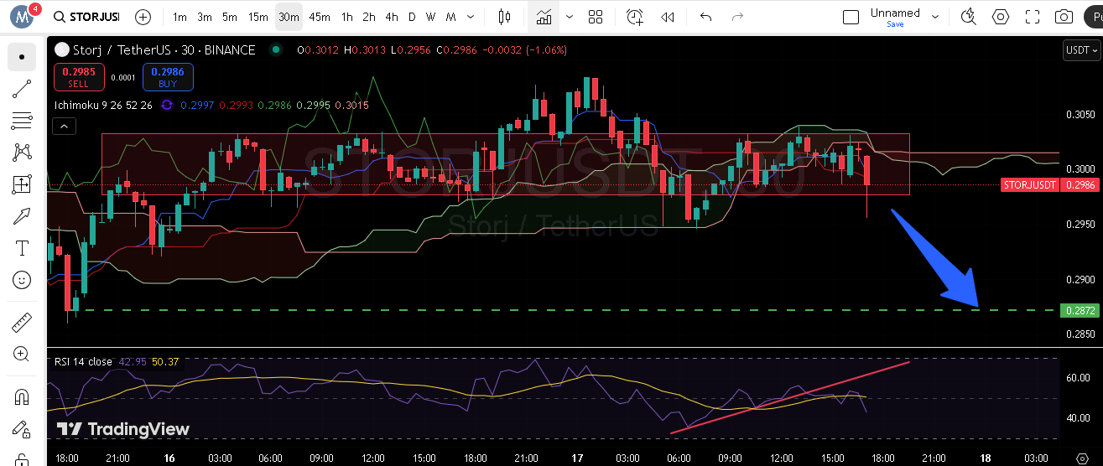
Task: Open the Fibonacci and Gann tools
Action: pos(22,121)
